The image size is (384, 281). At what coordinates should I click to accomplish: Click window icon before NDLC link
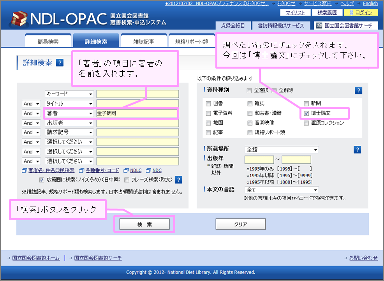[x=126, y=170]
